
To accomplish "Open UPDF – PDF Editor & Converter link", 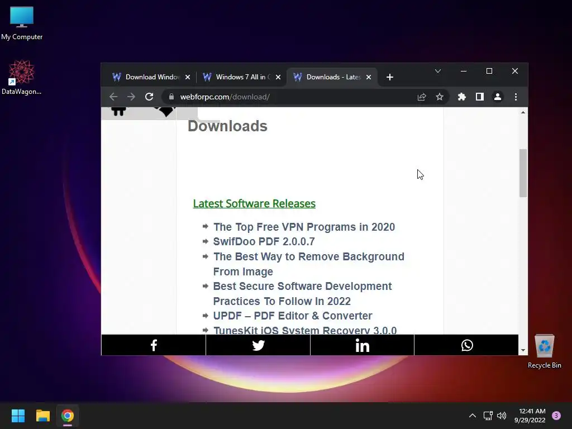I will 293,316.
